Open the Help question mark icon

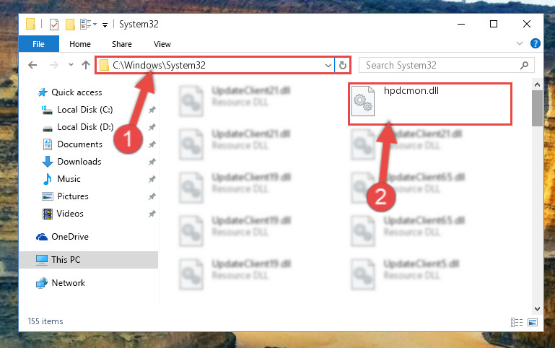click(536, 43)
